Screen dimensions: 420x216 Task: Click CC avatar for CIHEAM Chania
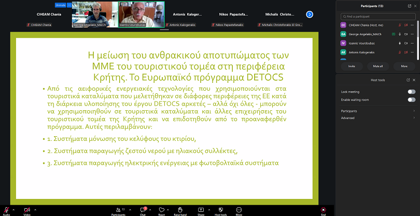(x=343, y=25)
